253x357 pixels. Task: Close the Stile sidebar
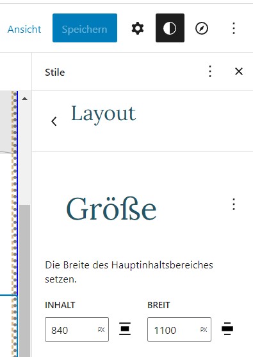(x=239, y=71)
